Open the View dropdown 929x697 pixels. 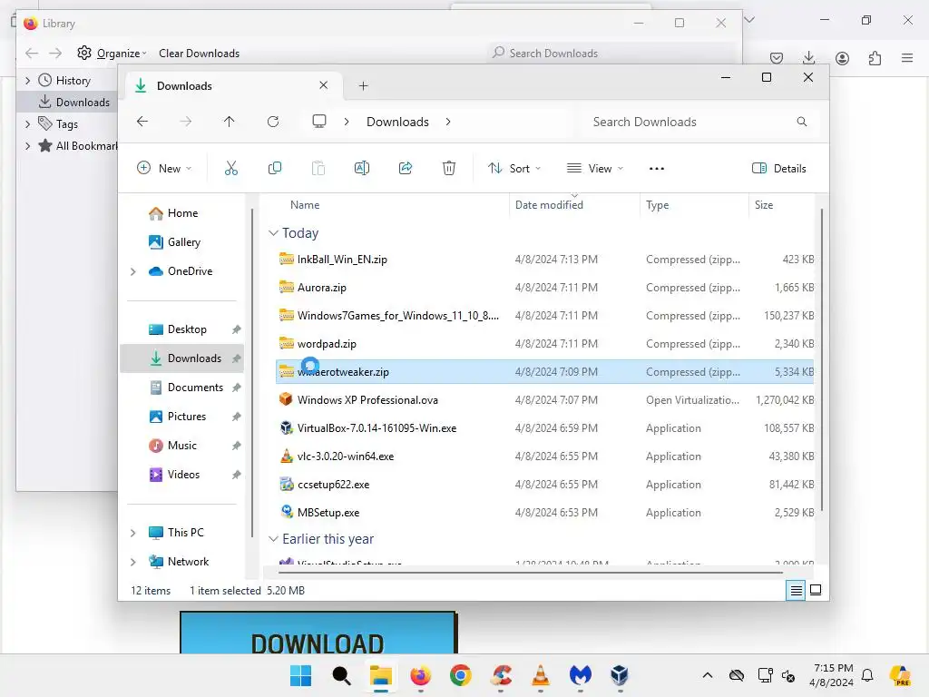click(x=595, y=168)
